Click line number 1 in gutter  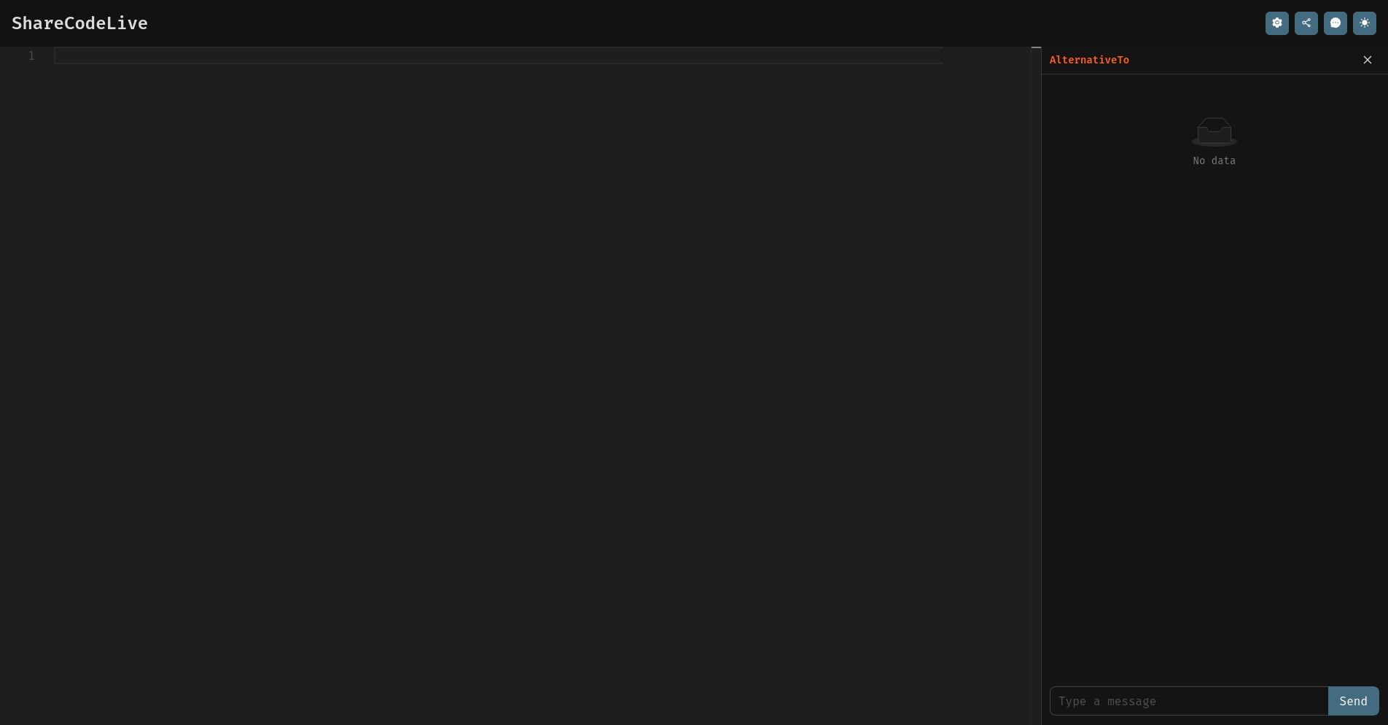[x=31, y=55]
